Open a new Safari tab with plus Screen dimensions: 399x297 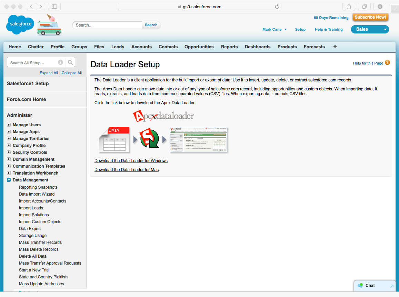395,9
